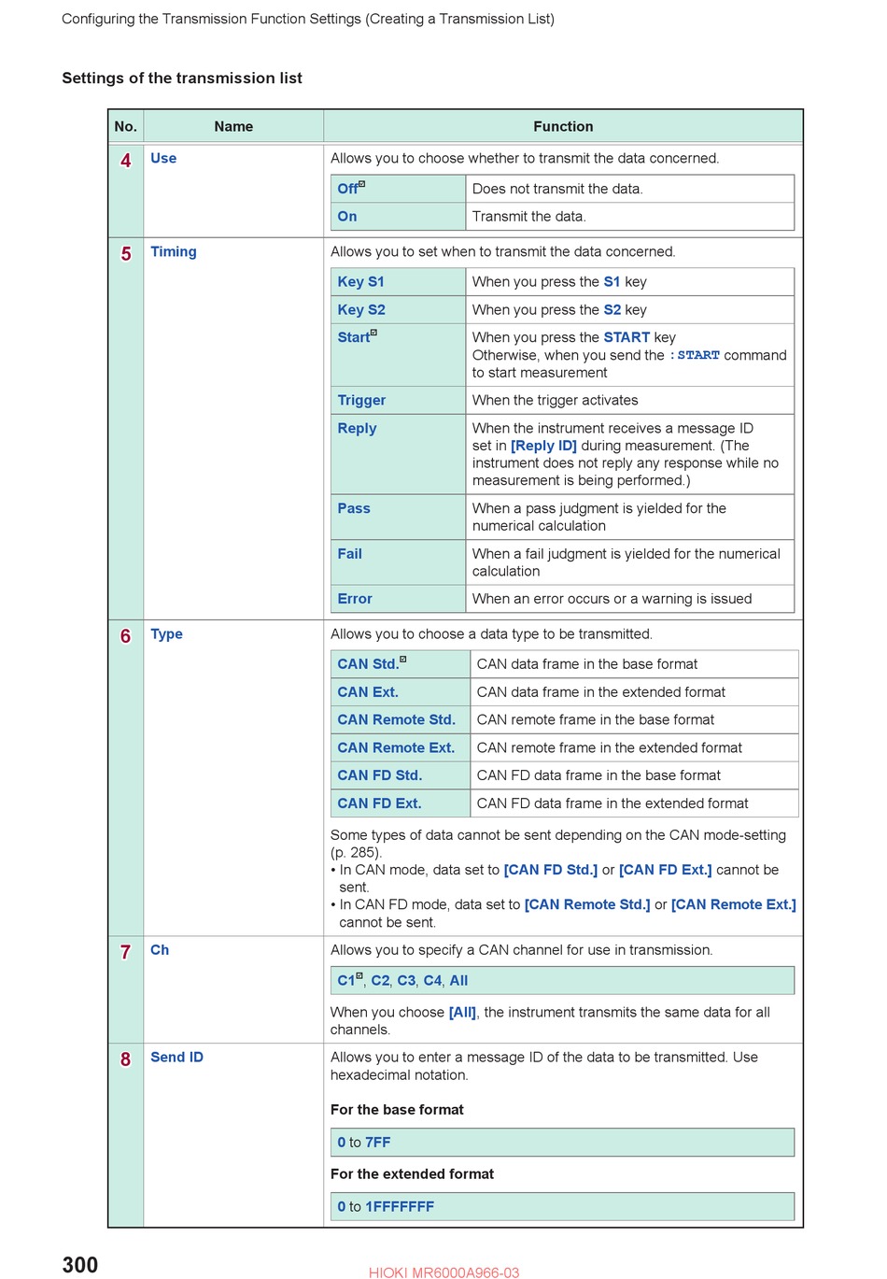Select the 'Ch' setting name in row 7
The height and width of the screenshot is (1279, 887).
(160, 950)
